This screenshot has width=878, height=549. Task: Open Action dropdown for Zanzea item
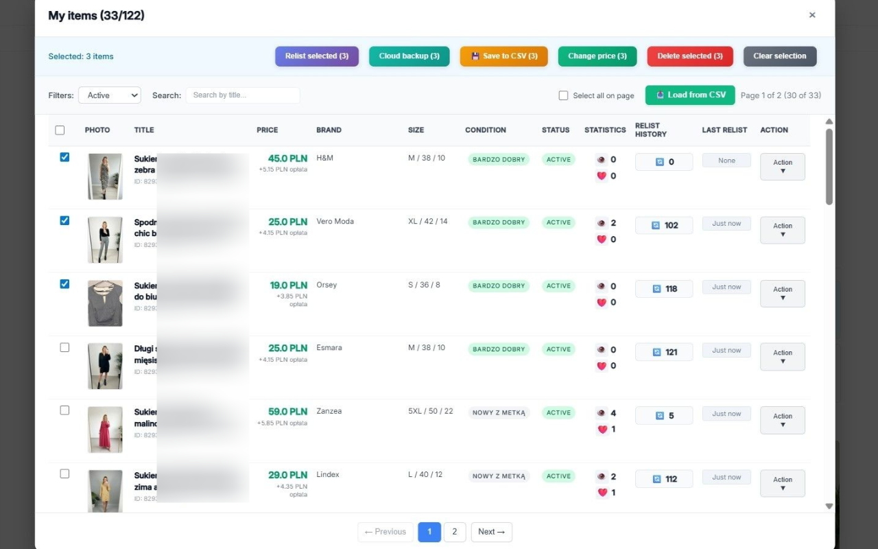coord(783,420)
